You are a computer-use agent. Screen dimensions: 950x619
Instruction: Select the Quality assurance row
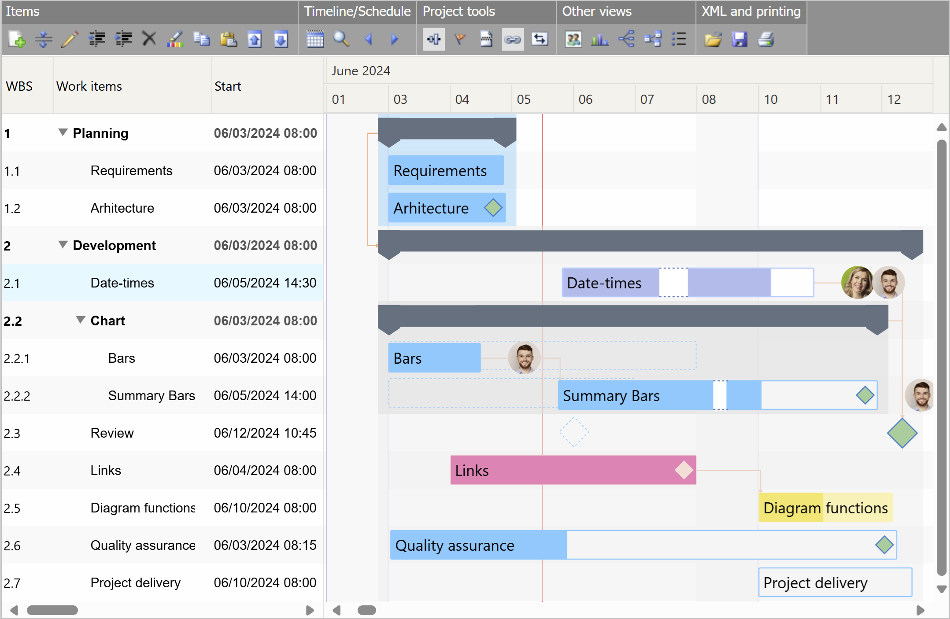tap(143, 545)
